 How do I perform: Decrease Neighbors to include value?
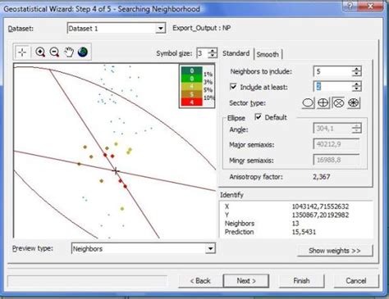point(356,74)
